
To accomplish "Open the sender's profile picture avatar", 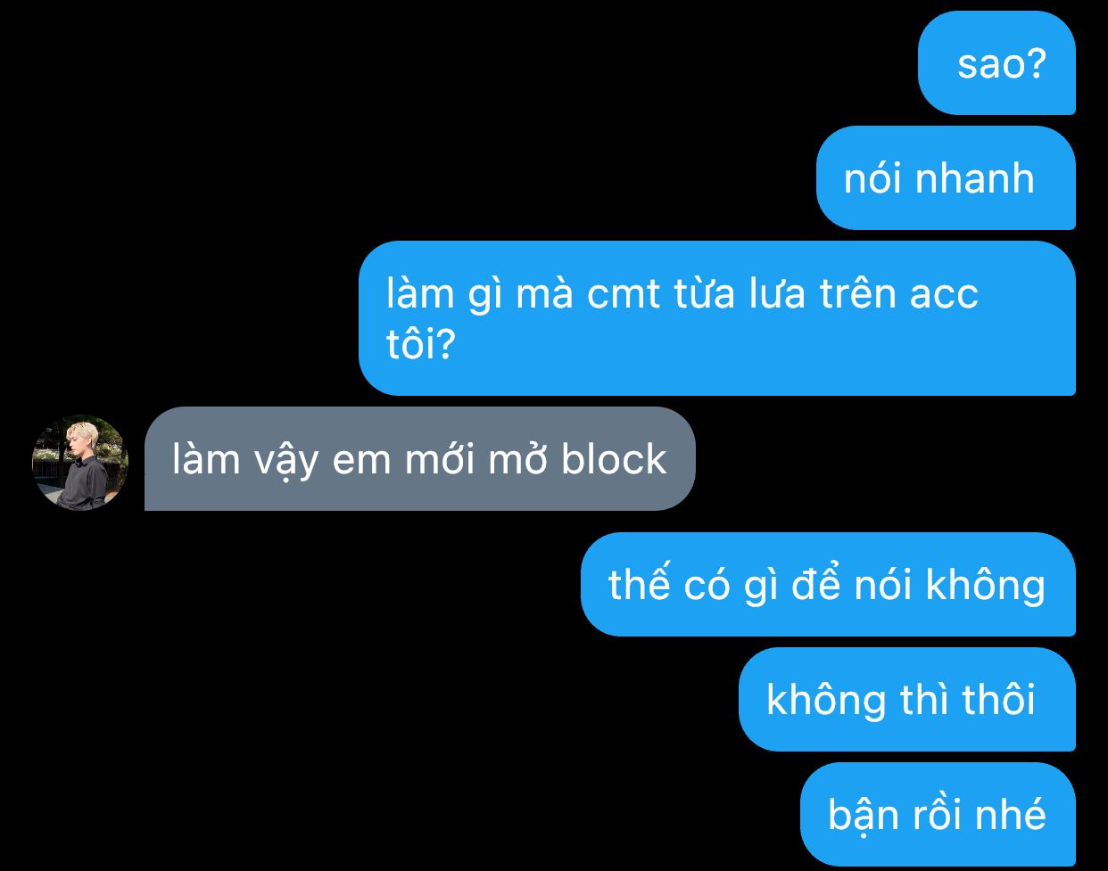I will pos(80,463).
